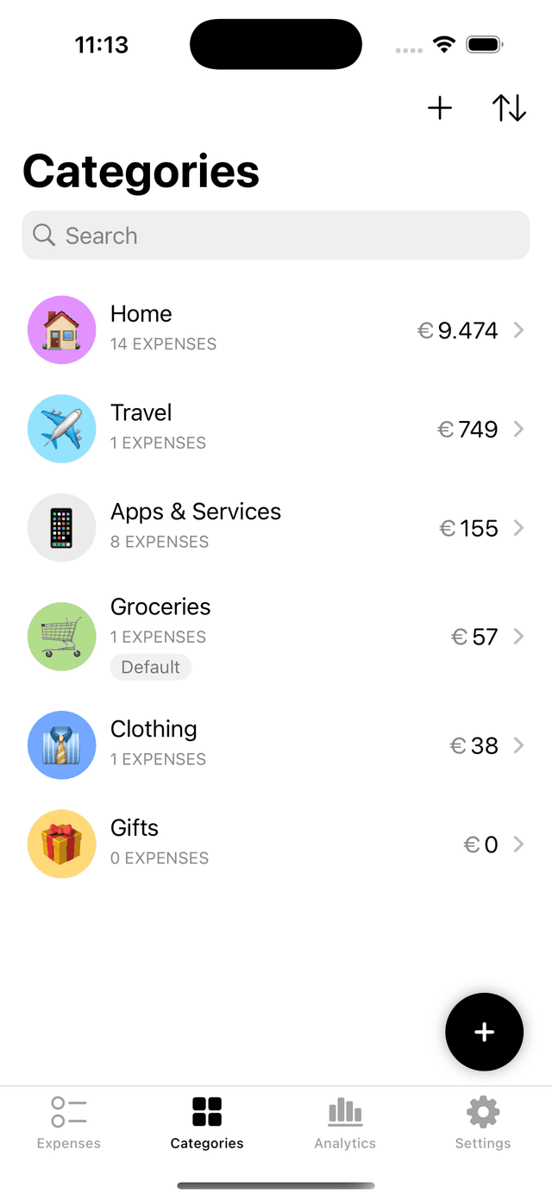Viewport: 552px width, 1200px height.
Task: Expand the Apps & Services chevron
Action: point(518,528)
